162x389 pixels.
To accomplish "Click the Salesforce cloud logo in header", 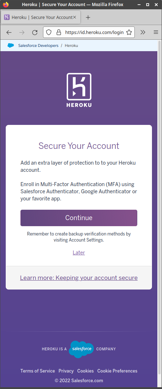I will [x=11, y=45].
